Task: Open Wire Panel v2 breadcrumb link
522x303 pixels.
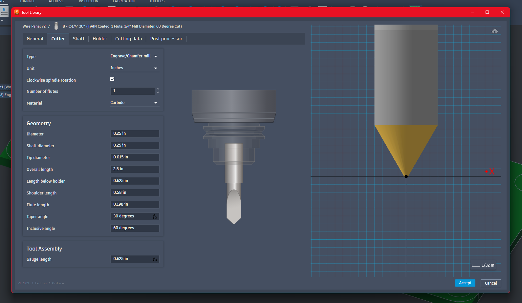Action: 34,26
